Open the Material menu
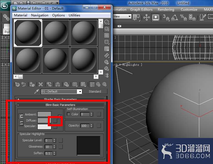Image resolution: width=213 pixels, height=164 pixels. click(21, 15)
